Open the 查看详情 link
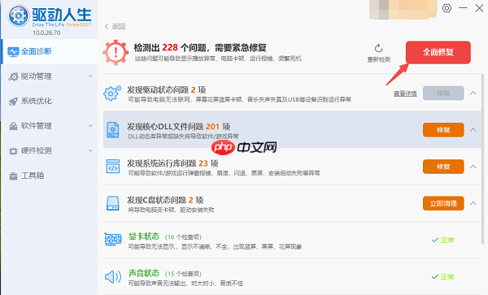 405,93
